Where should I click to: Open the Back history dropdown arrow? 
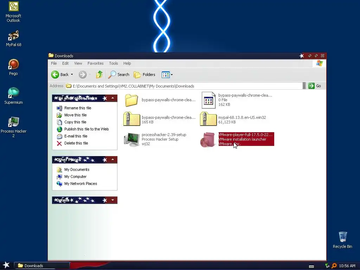tap(72, 75)
